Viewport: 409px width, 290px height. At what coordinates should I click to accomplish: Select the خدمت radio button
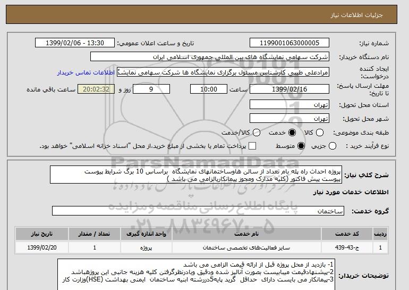coord(292,132)
